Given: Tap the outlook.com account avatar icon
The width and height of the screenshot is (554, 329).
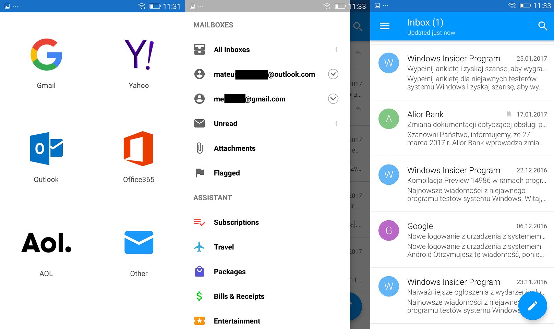Looking at the screenshot, I should (x=200, y=74).
